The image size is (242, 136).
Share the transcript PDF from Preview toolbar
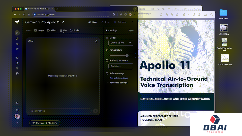177,15
